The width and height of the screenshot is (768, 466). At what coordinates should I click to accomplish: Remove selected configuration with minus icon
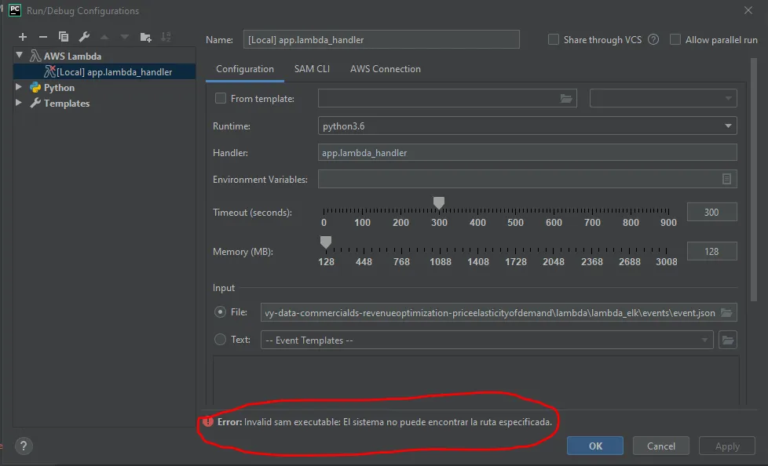point(43,37)
